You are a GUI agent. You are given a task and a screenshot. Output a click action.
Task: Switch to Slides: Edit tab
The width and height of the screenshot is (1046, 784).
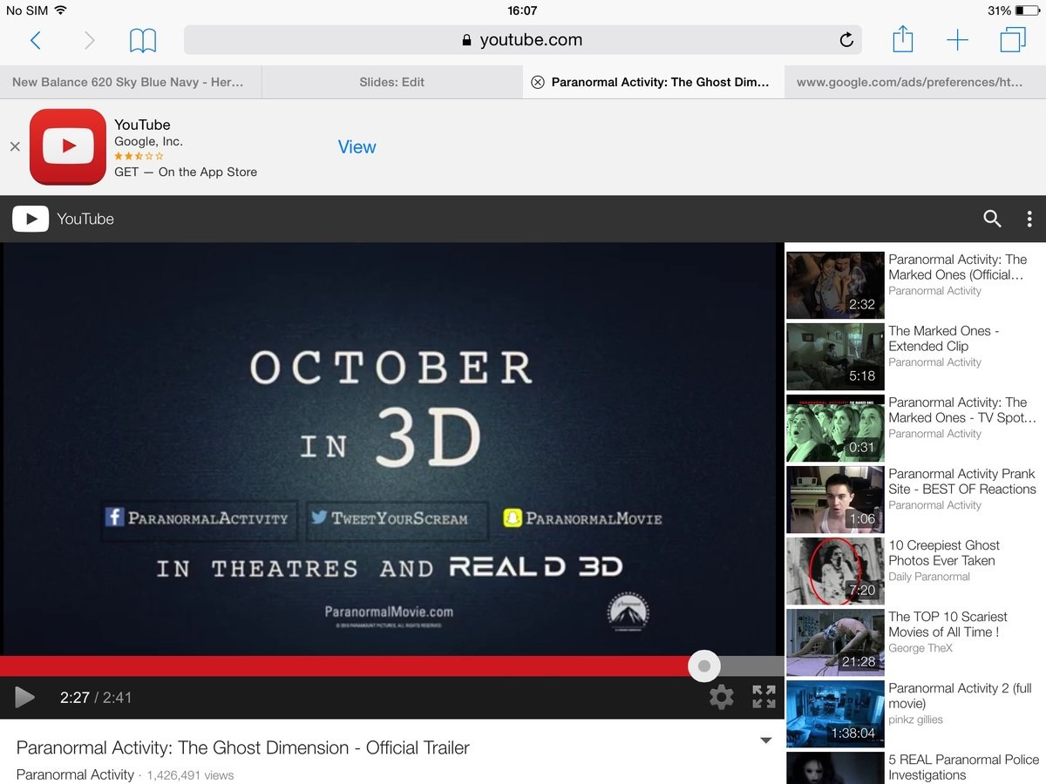[x=392, y=82]
